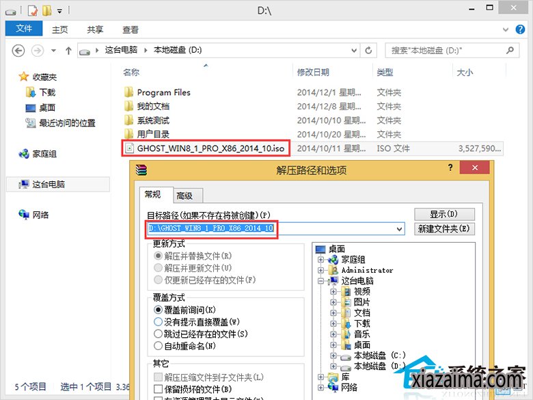Open the 文件 ribbon menu

24,29
